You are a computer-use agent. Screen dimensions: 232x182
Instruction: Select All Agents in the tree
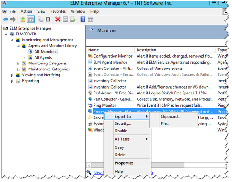point(43,58)
